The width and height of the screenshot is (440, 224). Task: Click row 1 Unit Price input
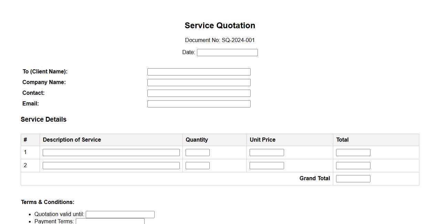[266, 152]
